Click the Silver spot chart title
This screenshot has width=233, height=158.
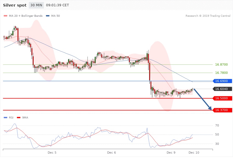coord(15,5)
